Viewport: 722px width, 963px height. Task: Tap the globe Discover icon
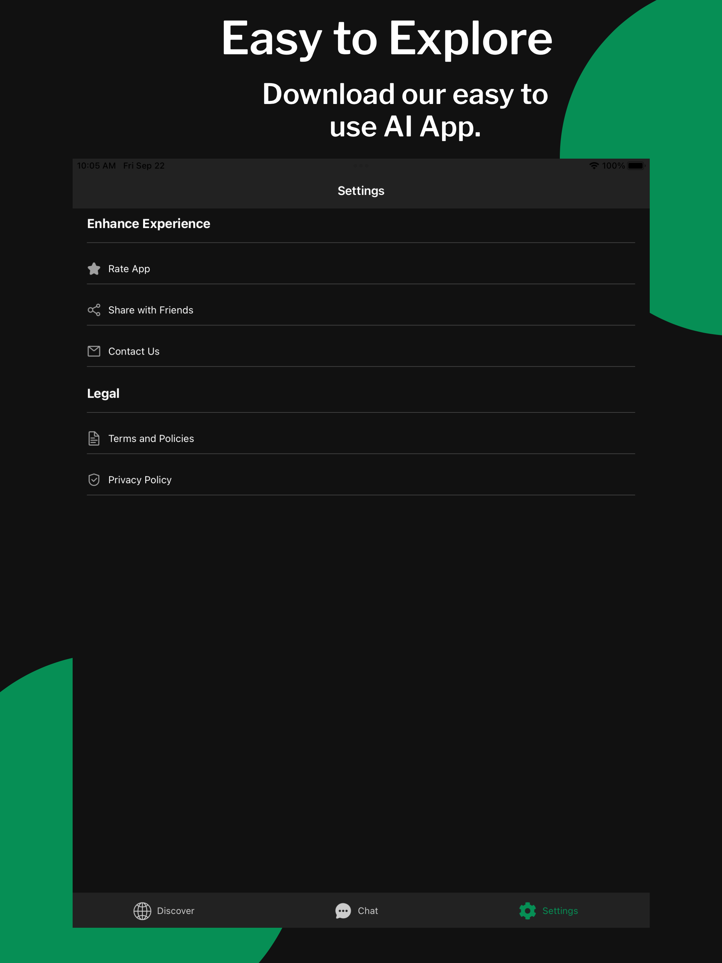pos(142,911)
